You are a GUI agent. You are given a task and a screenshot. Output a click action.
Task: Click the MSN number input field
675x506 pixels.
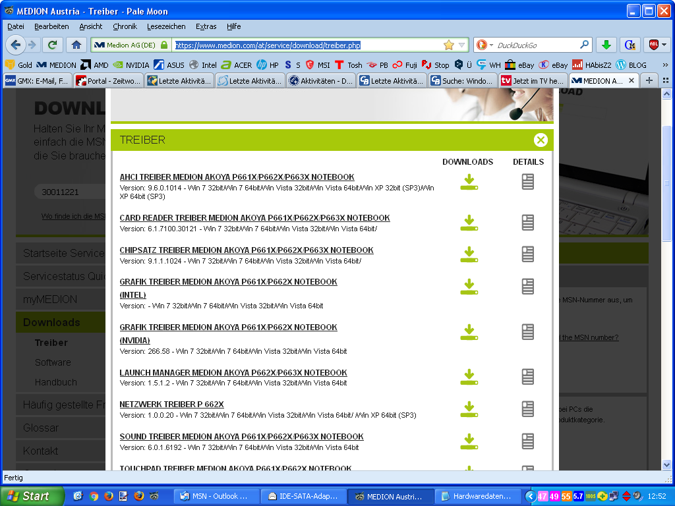(x=70, y=192)
